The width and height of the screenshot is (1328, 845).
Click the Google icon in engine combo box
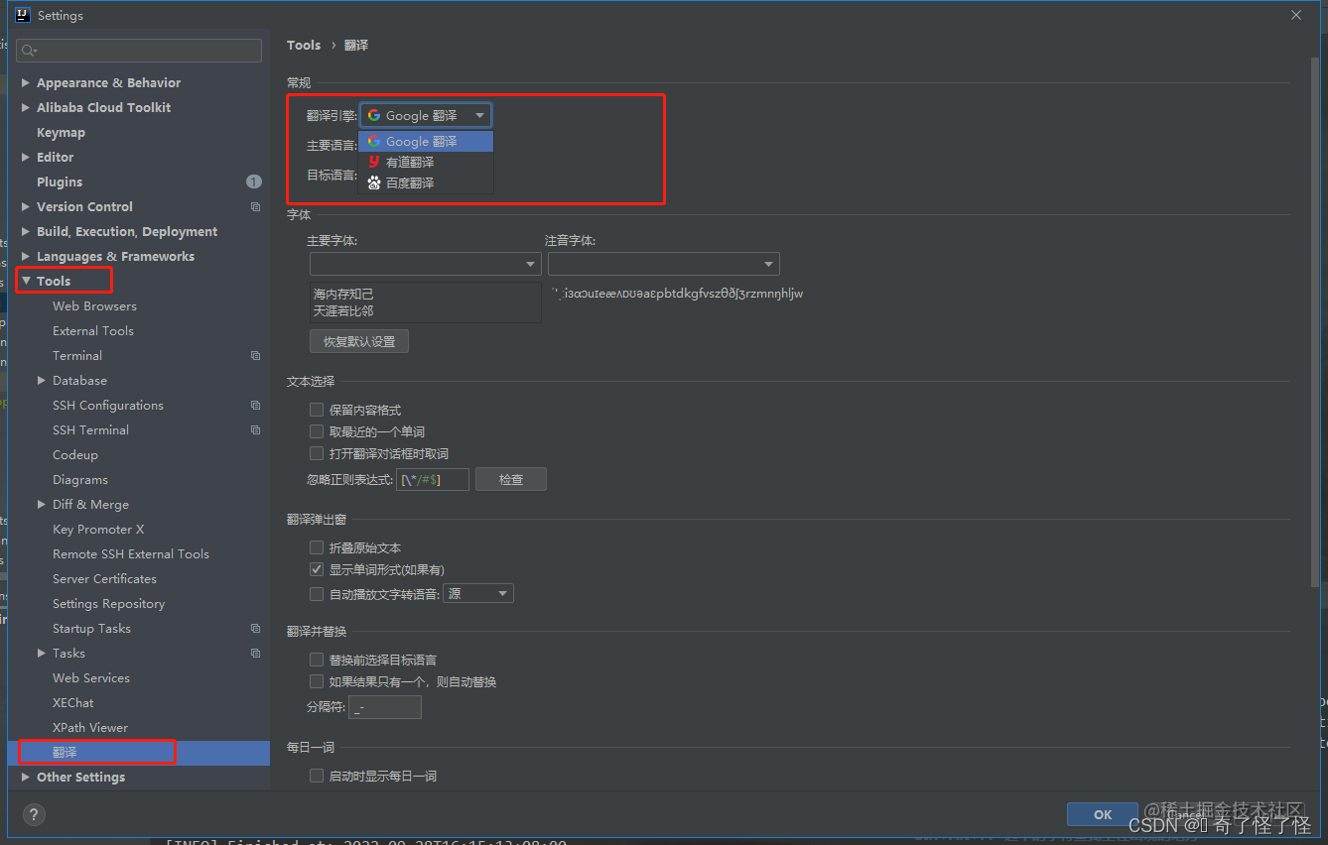(x=374, y=115)
